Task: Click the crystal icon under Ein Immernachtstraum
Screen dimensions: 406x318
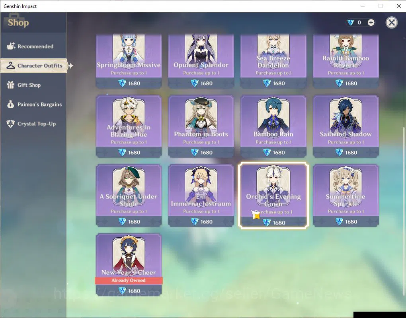Action: tap(195, 221)
